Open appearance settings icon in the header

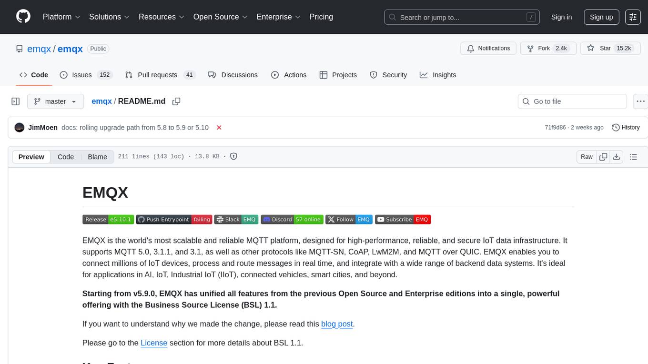coord(633,17)
